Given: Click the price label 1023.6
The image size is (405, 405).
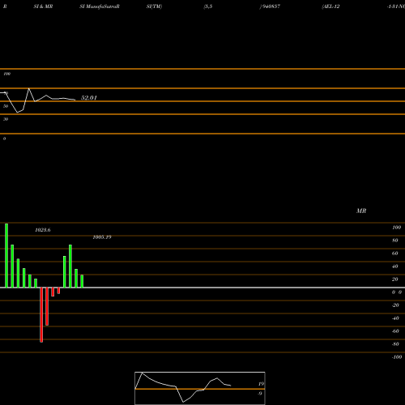Looking at the screenshot, I should [43, 230].
